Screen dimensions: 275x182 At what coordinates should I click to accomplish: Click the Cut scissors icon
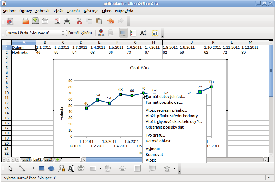pos(79,21)
